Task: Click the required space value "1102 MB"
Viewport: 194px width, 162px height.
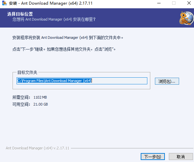Action: tap(40, 97)
